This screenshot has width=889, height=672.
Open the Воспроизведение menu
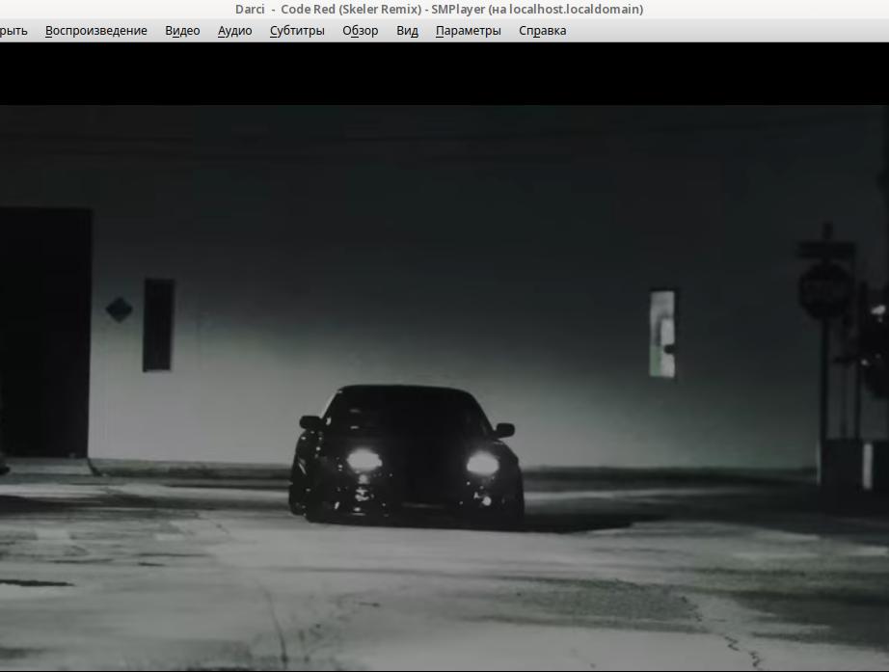click(95, 31)
